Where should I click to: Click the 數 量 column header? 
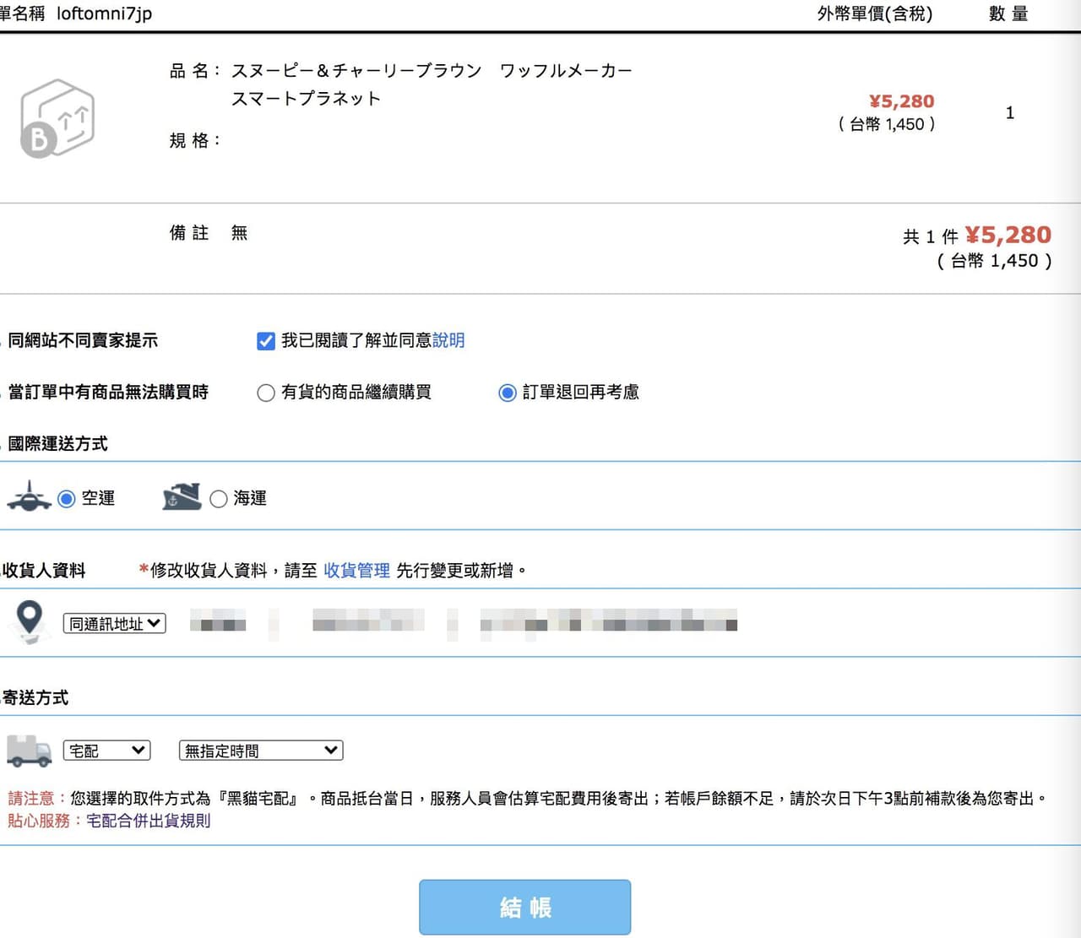coord(1008,14)
